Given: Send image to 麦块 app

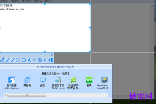Looking at the screenshot, I should pyautogui.click(x=89, y=82).
